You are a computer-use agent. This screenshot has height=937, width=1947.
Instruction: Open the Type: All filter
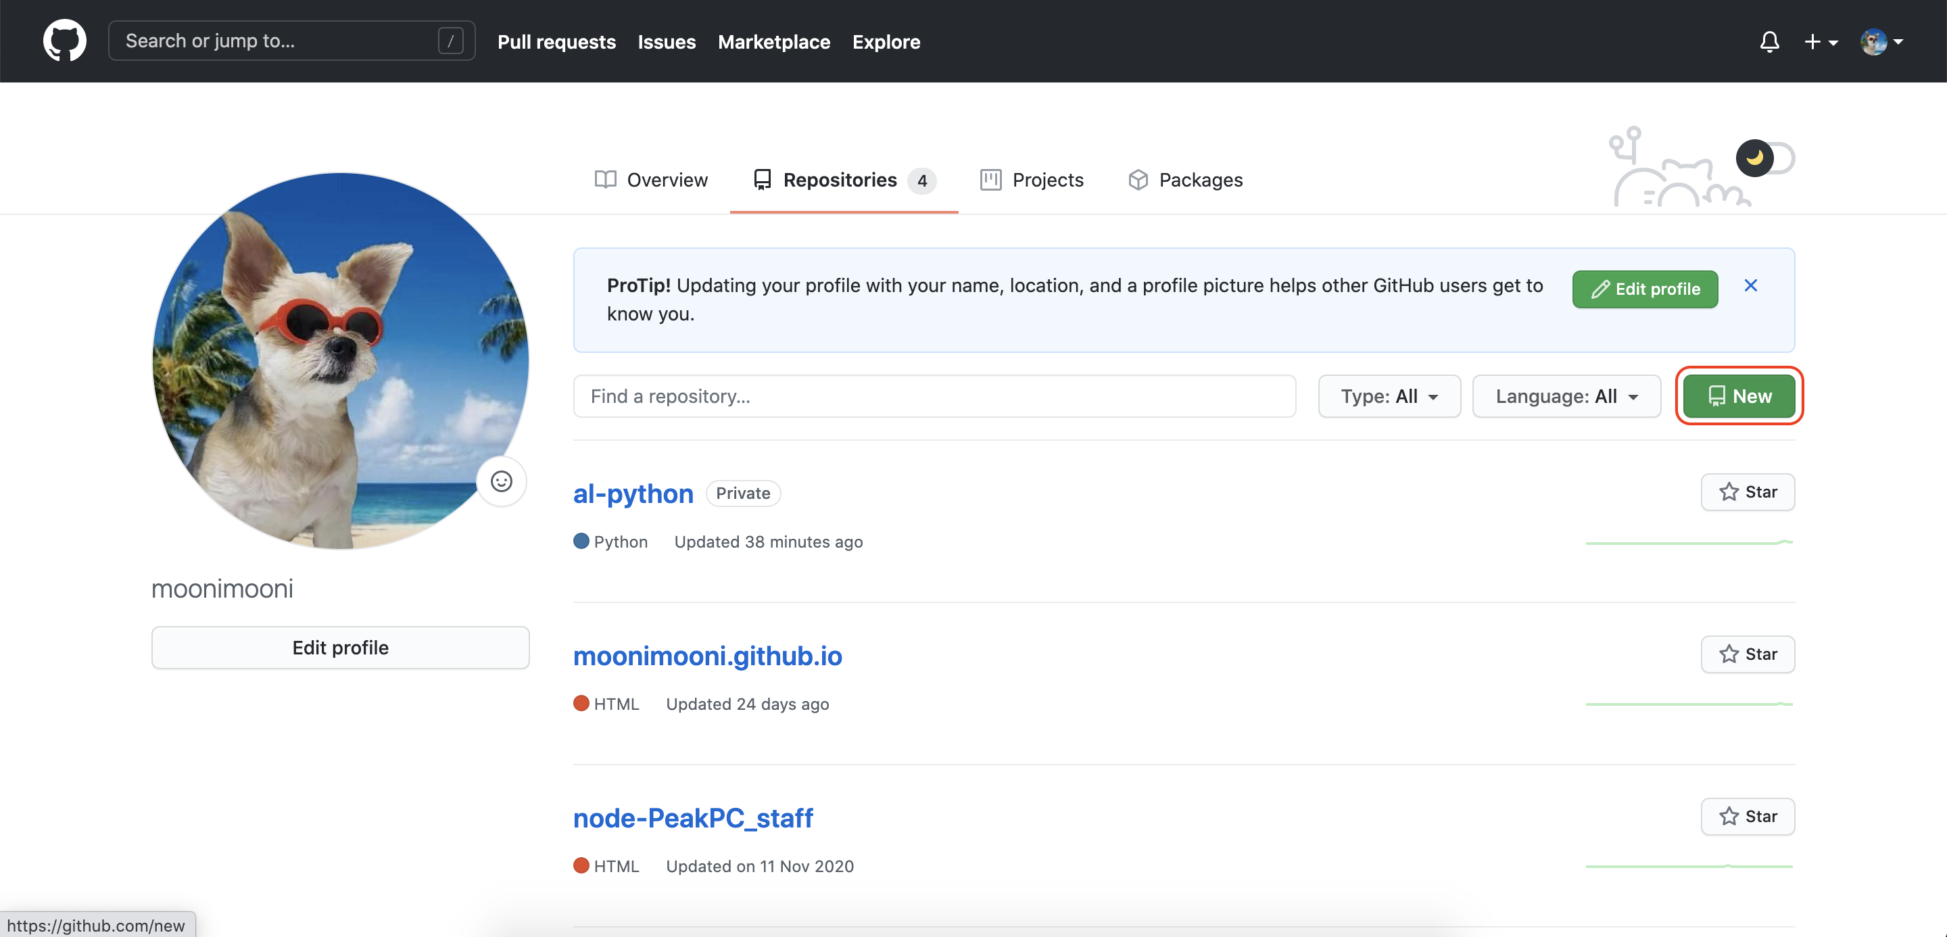(1389, 396)
